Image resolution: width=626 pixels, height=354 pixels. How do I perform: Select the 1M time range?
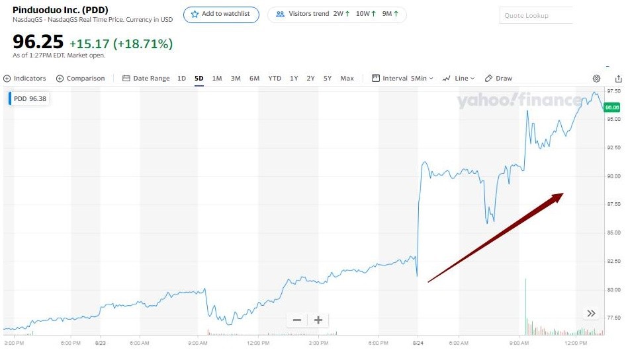[217, 79]
